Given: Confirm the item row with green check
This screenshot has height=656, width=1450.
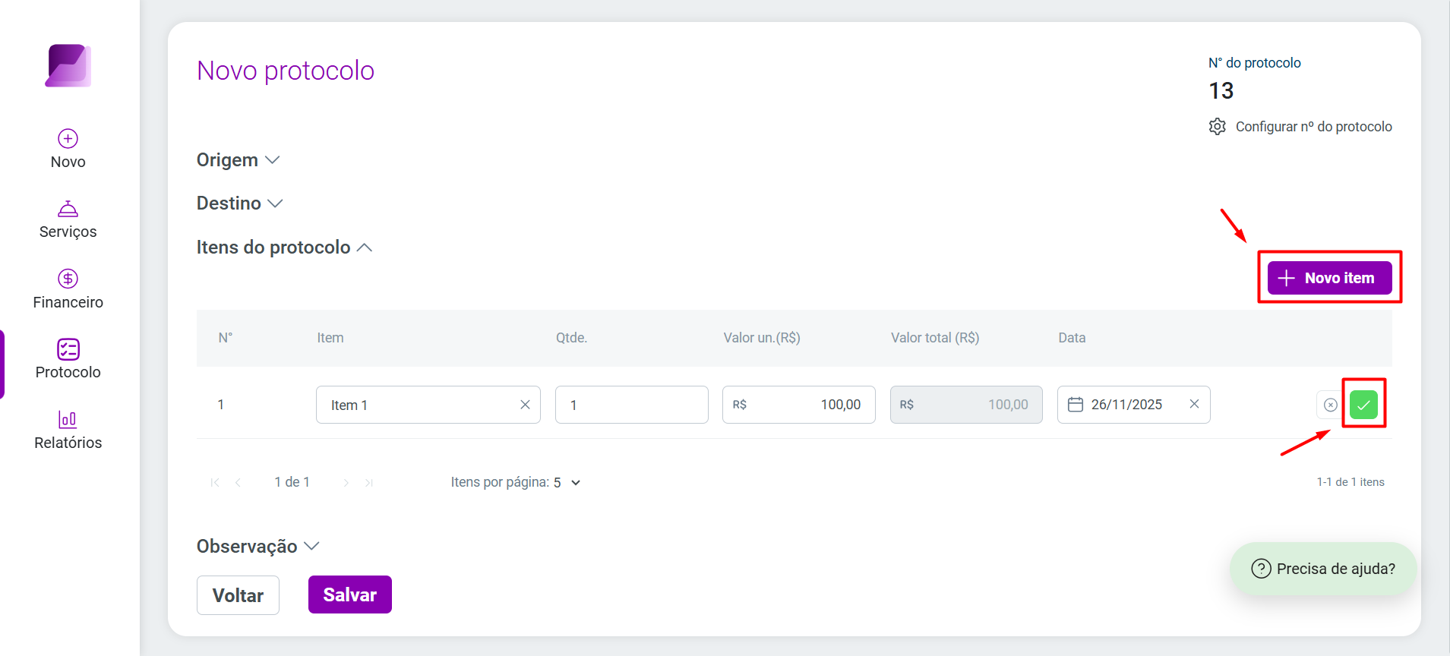Looking at the screenshot, I should [1363, 405].
